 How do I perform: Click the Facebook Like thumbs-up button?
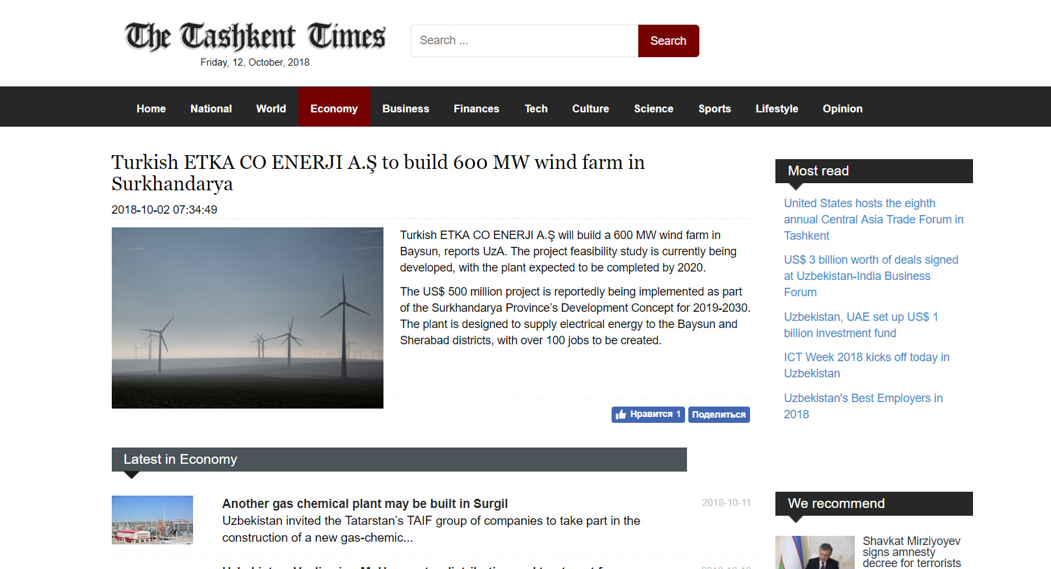point(647,414)
